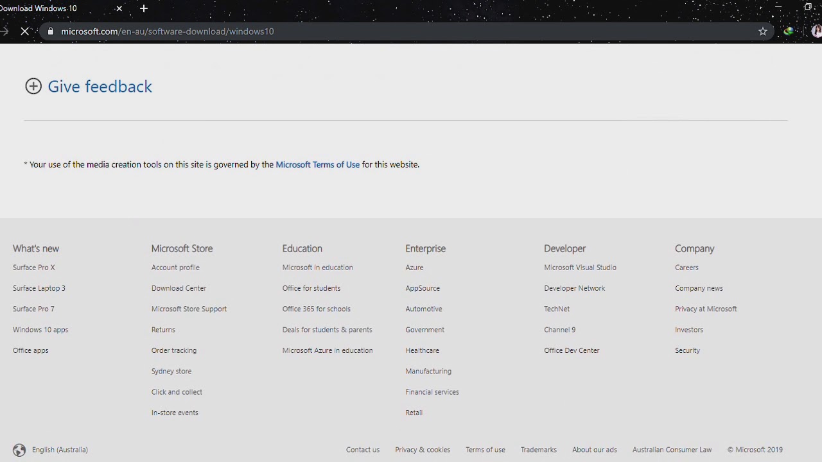Image resolution: width=822 pixels, height=462 pixels.
Task: Open Office apps link
Action: click(x=31, y=350)
